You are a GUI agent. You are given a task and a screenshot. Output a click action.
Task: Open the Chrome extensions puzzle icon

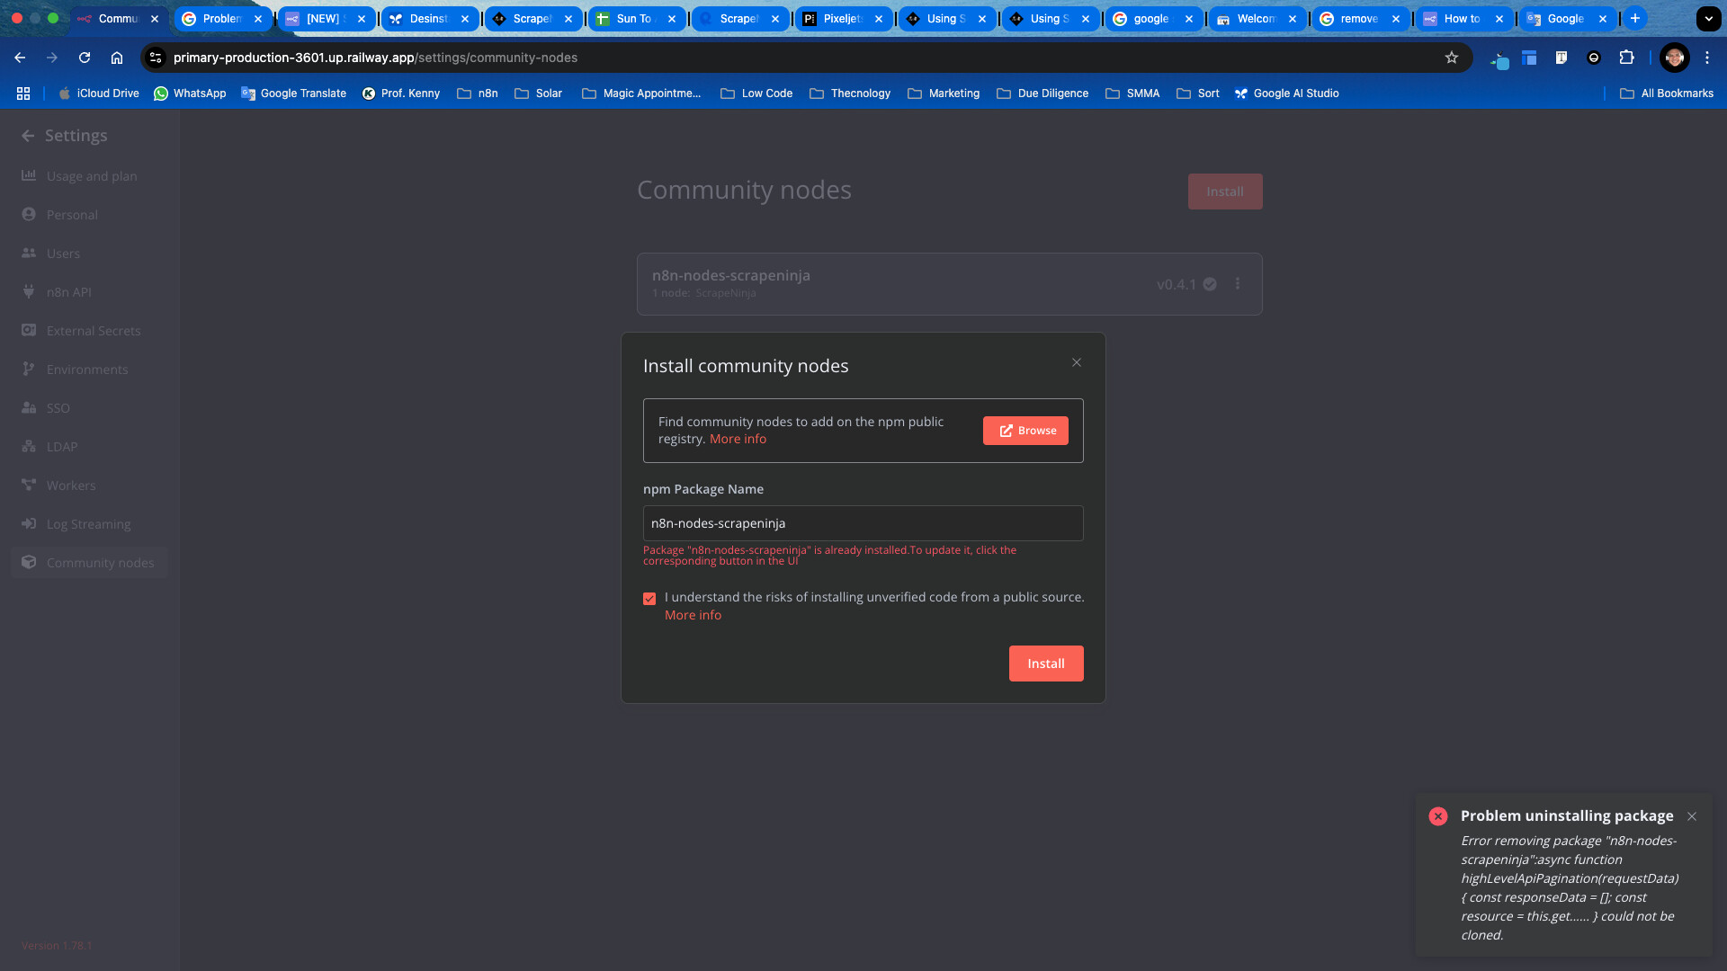(1626, 58)
